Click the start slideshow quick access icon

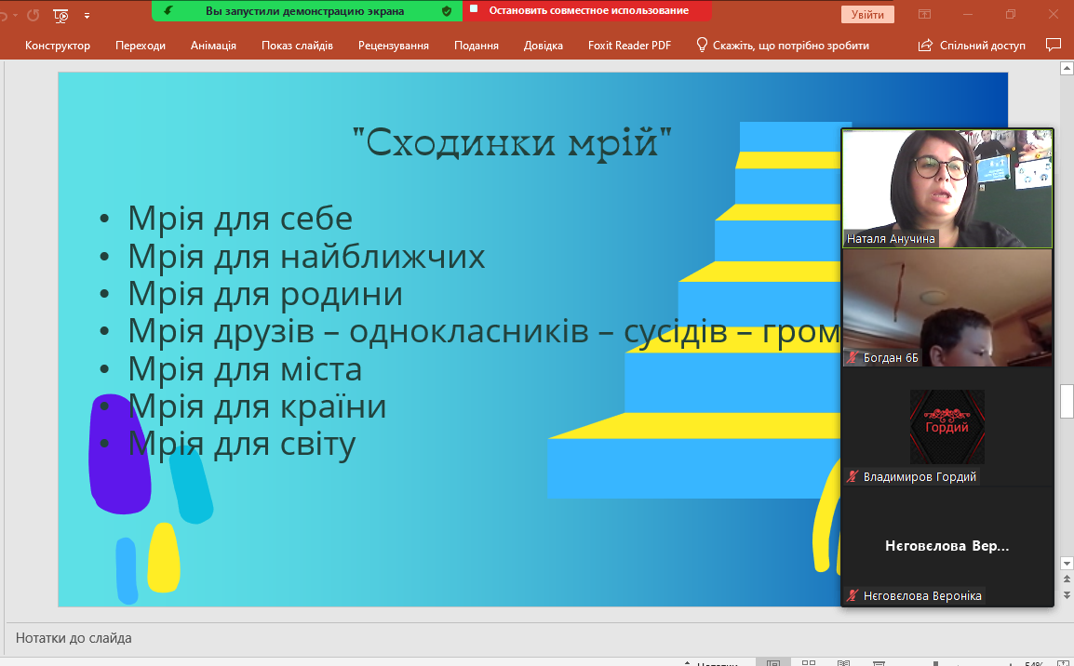61,15
